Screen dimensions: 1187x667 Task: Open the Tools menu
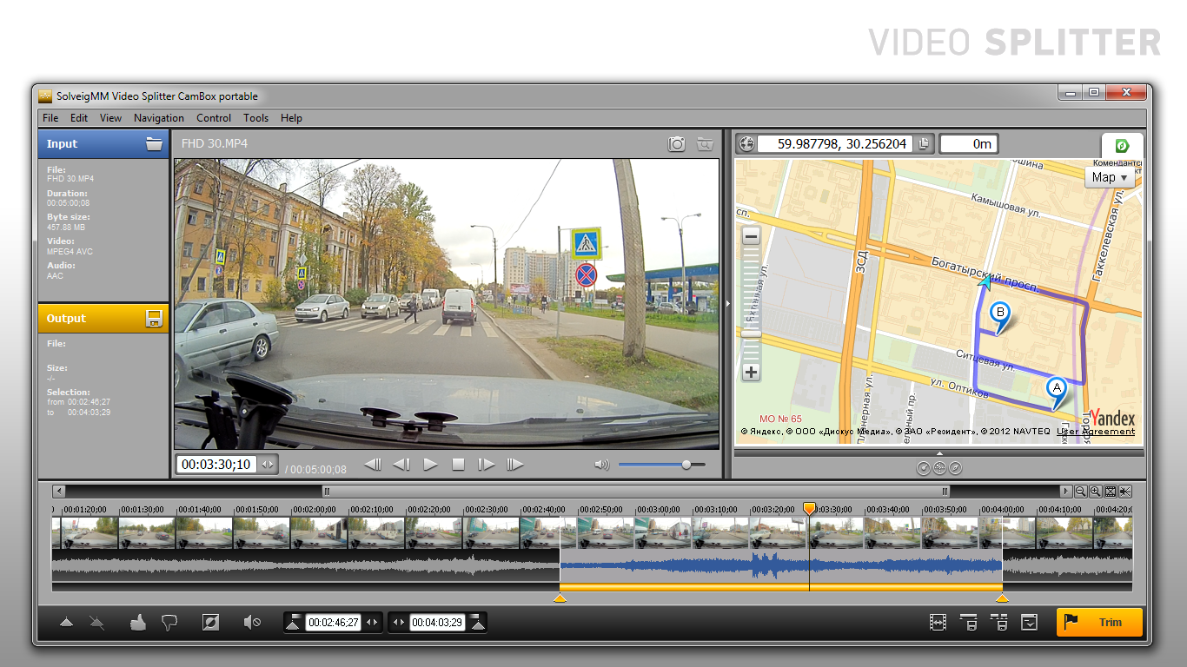[255, 118]
